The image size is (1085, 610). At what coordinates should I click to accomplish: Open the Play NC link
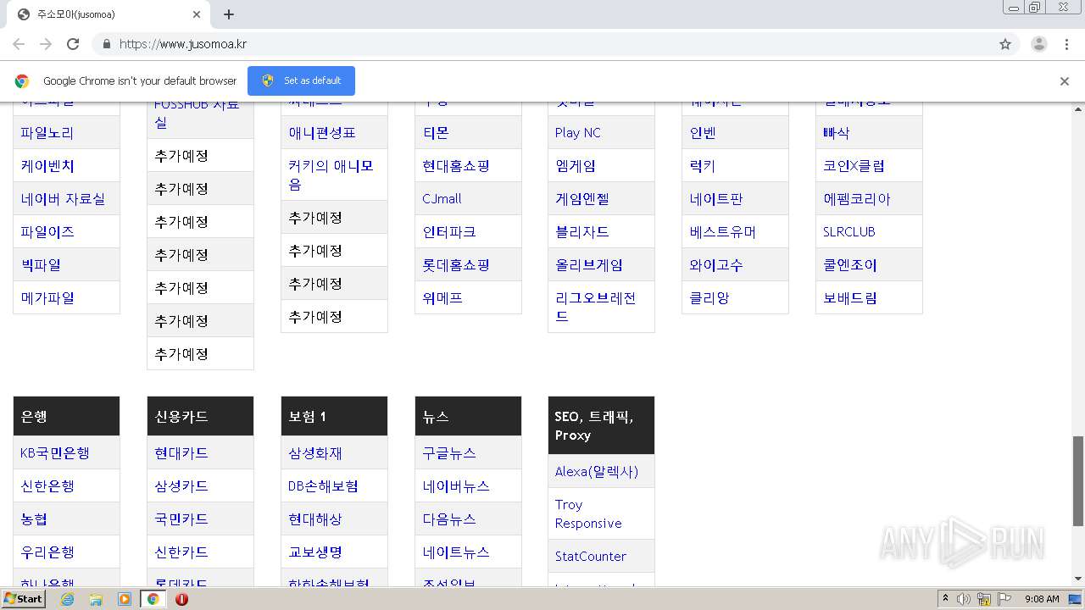click(578, 133)
